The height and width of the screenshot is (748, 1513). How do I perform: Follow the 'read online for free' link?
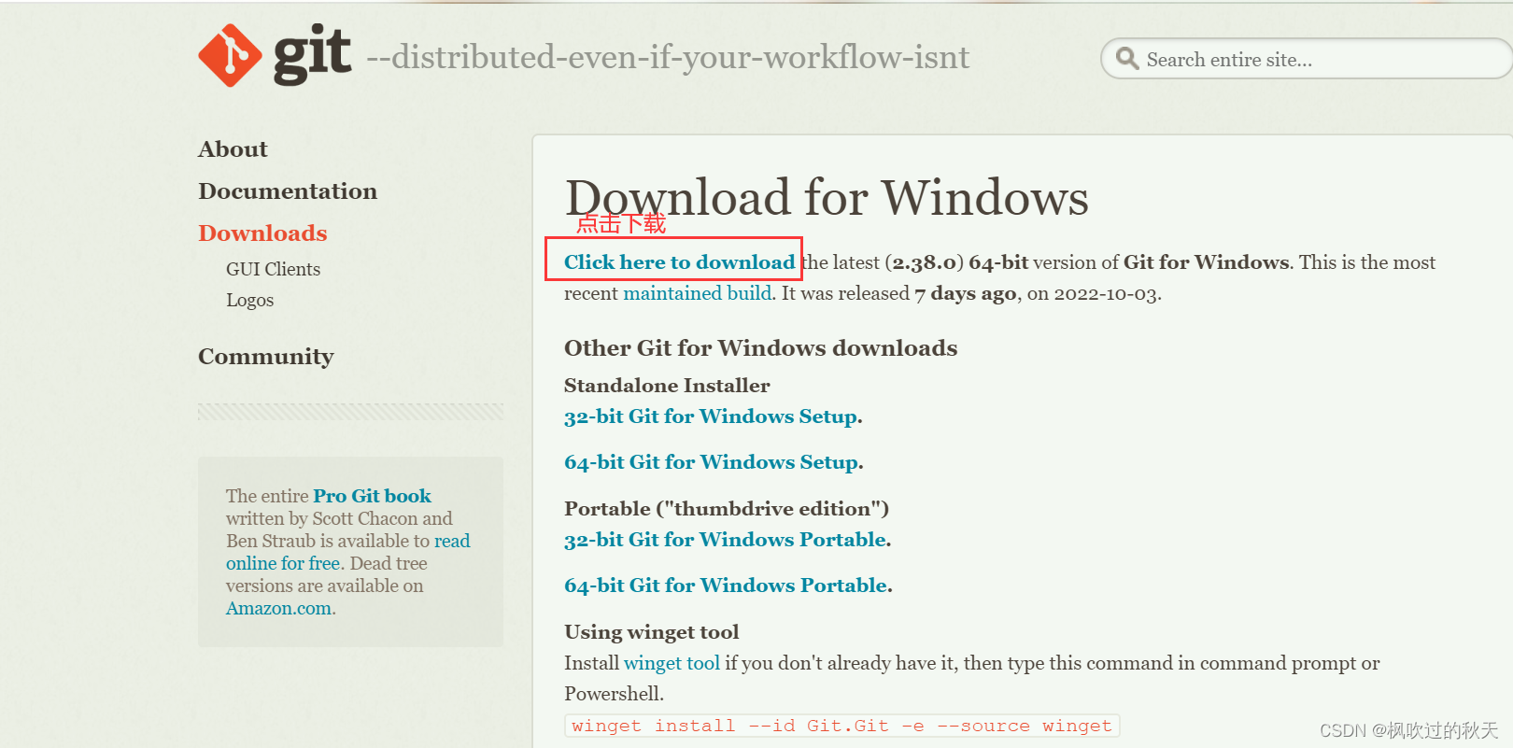click(x=347, y=552)
